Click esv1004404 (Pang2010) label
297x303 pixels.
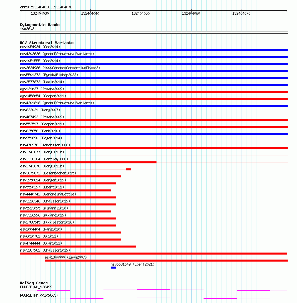coord(41,229)
